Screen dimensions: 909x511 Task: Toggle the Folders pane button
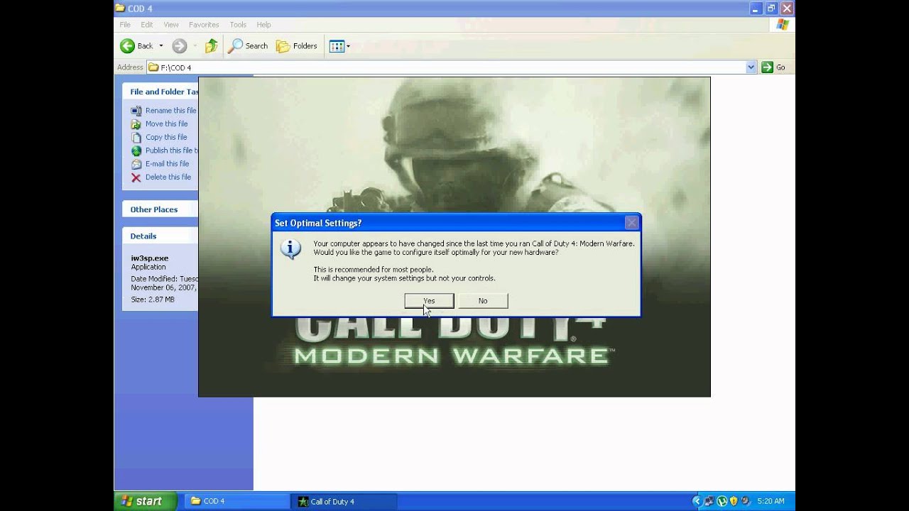[297, 46]
